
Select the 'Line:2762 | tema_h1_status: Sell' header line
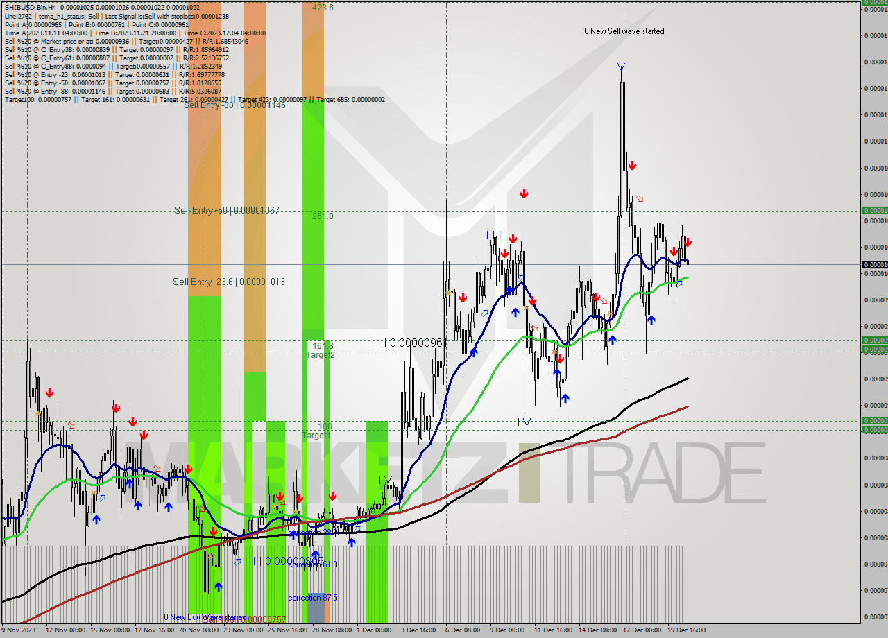[117, 16]
